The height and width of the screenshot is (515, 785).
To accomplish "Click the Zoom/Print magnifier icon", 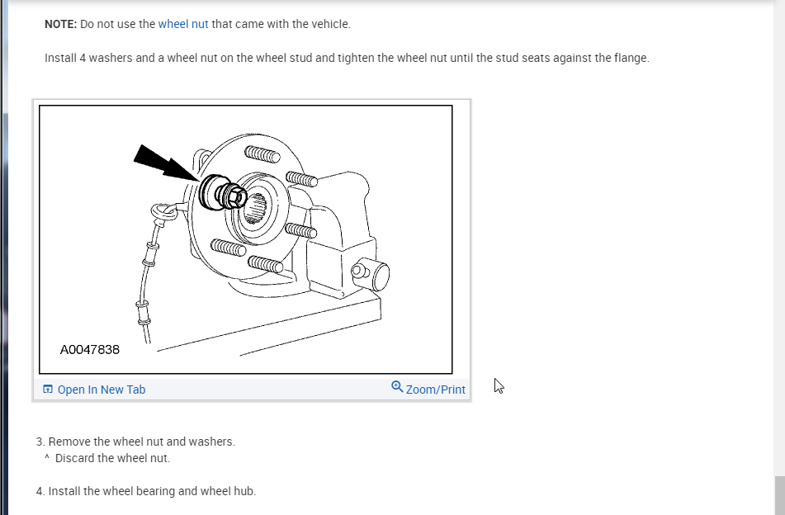I will click(397, 386).
